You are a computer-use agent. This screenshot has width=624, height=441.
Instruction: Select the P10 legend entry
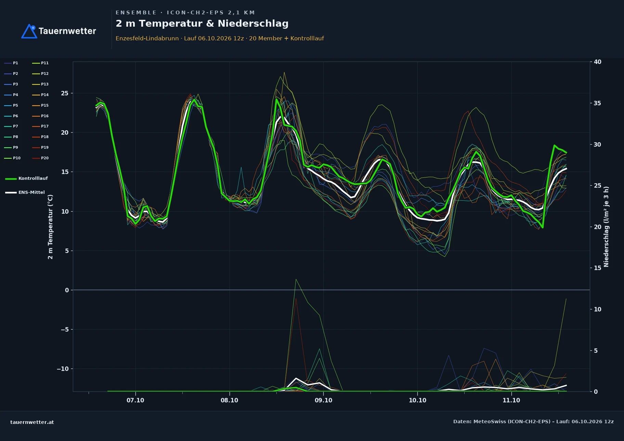[x=12, y=158]
